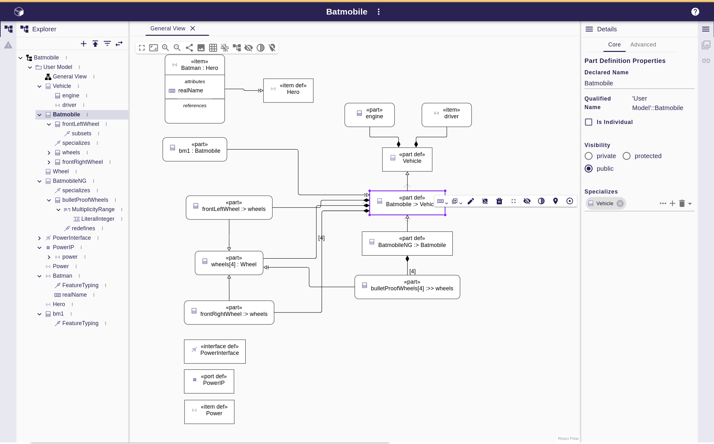Viewport: 714px width, 444px height.
Task: Close the General View tab
Action: click(193, 28)
